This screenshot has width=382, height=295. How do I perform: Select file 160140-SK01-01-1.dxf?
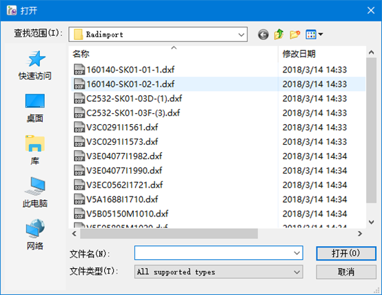(x=124, y=70)
